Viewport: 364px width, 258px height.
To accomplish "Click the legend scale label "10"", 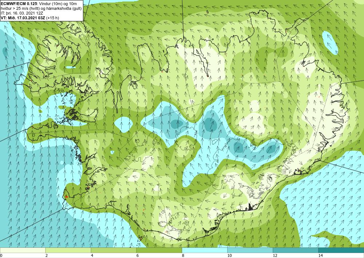I will click(x=229, y=255).
